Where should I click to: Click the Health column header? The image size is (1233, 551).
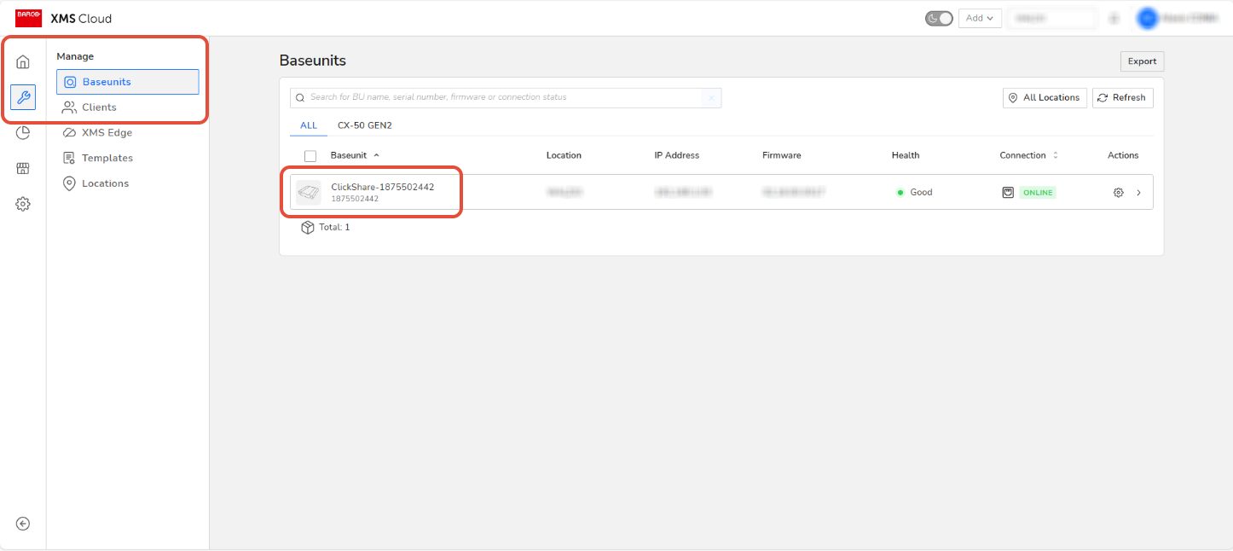tap(906, 155)
